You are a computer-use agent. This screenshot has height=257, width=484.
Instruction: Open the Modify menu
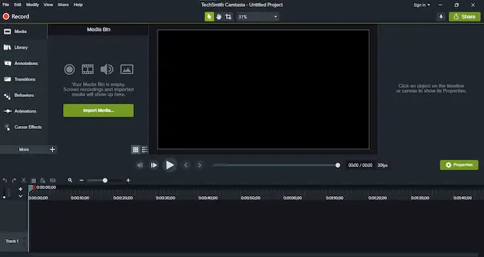33,5
